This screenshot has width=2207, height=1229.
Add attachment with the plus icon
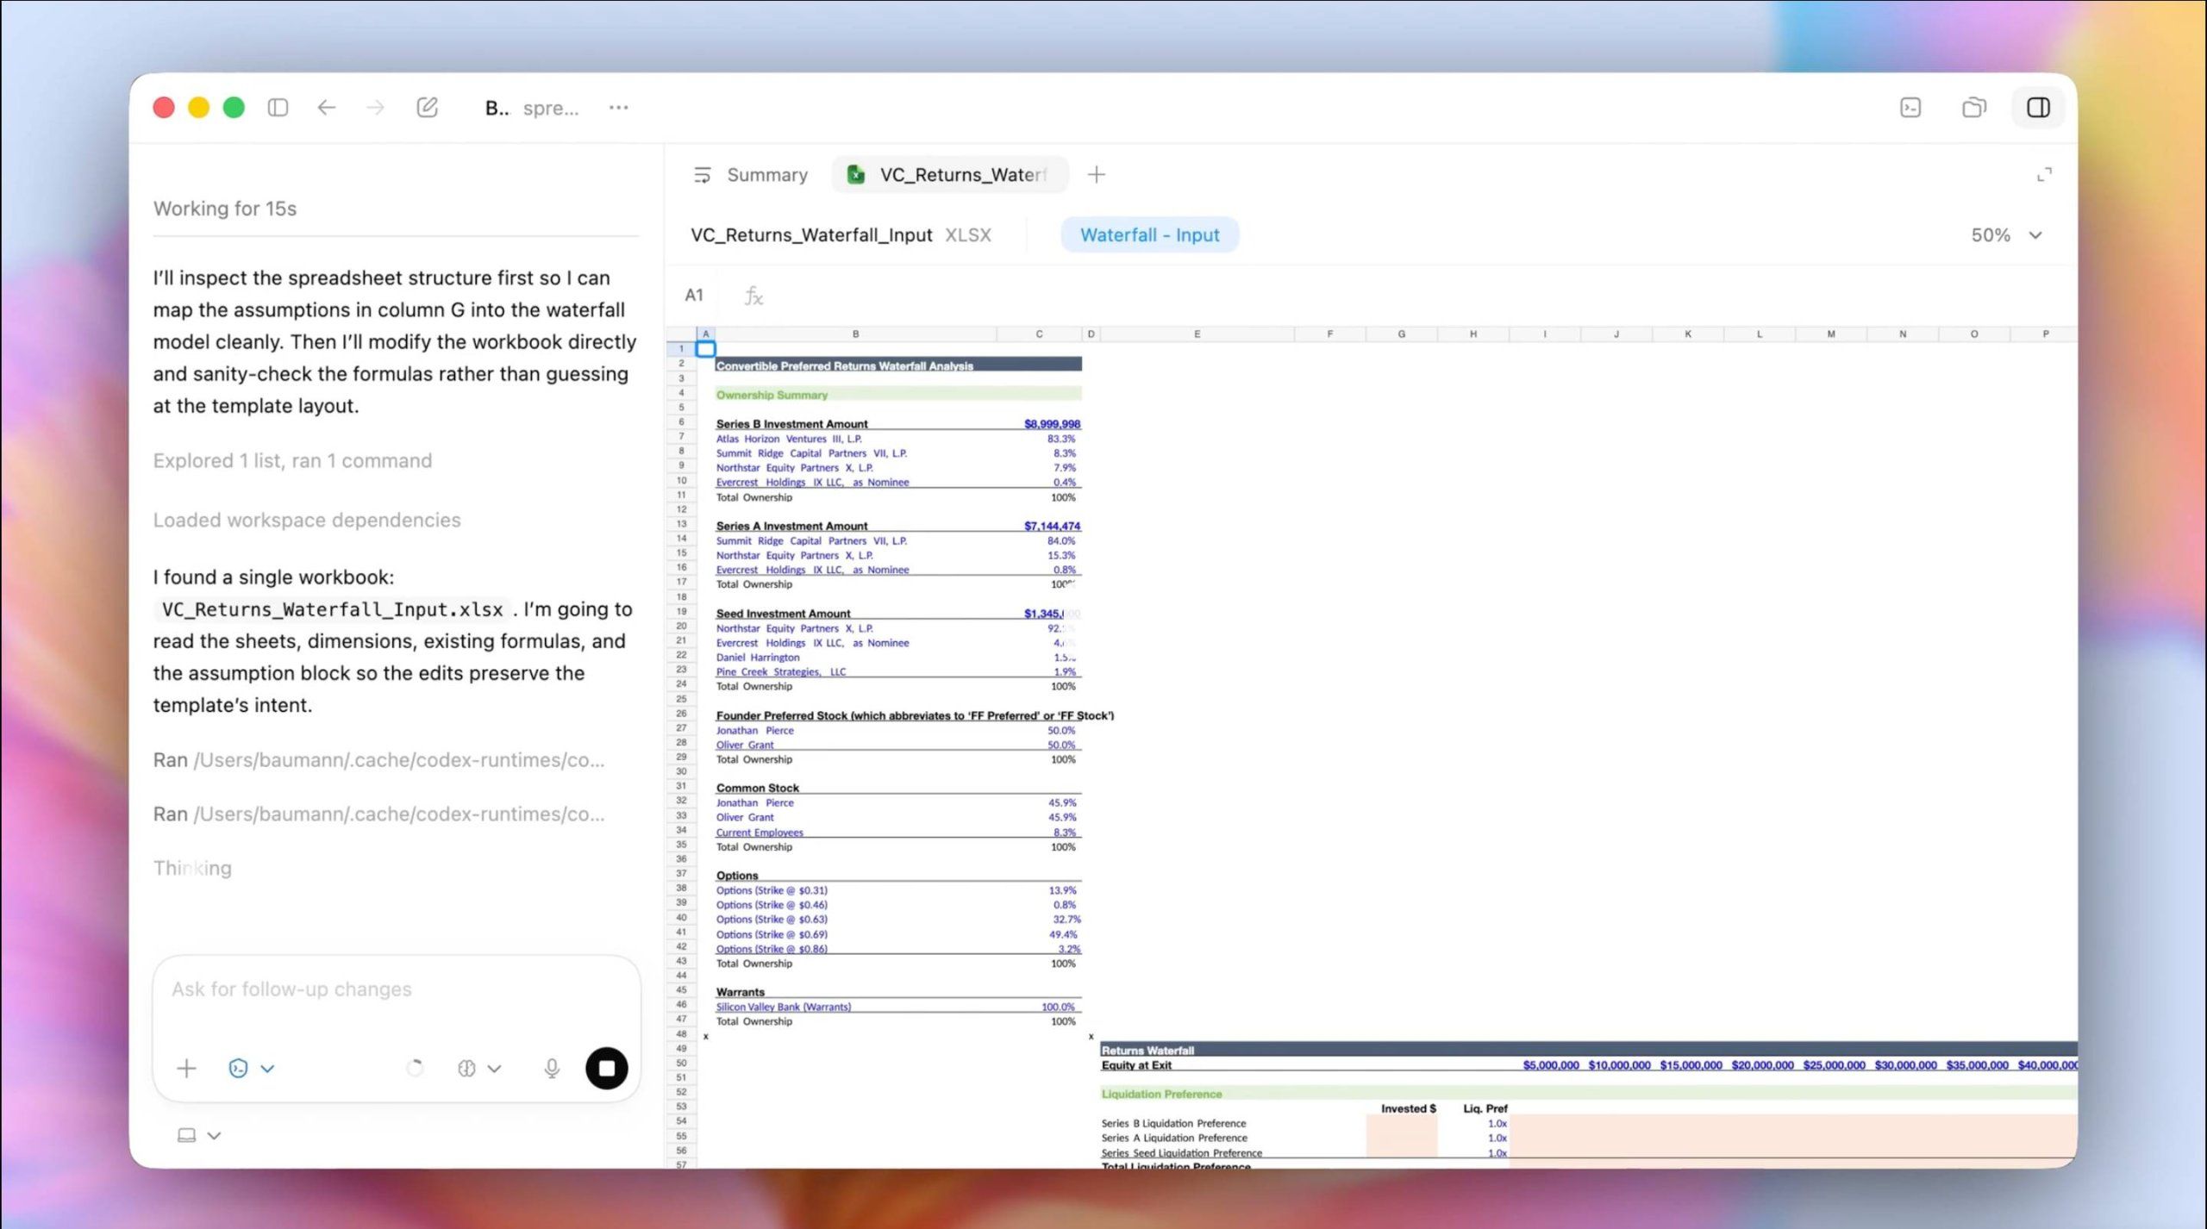coord(186,1069)
